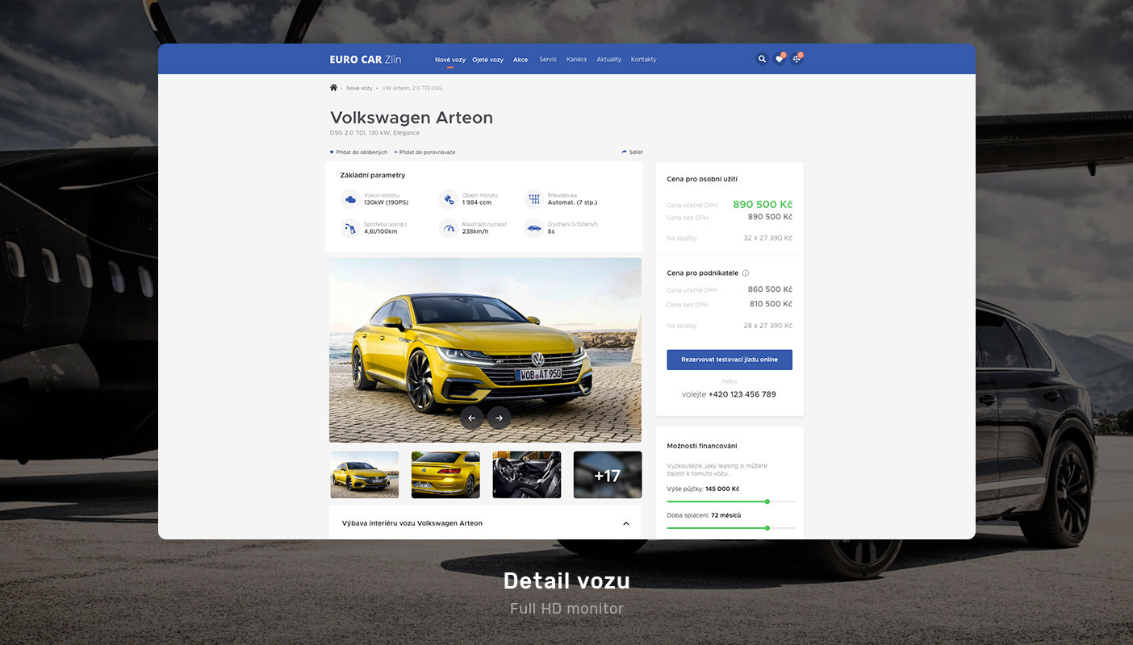1133x645 pixels.
Task: Click the engine power (Výkon motoru) icon
Action: [x=350, y=199]
